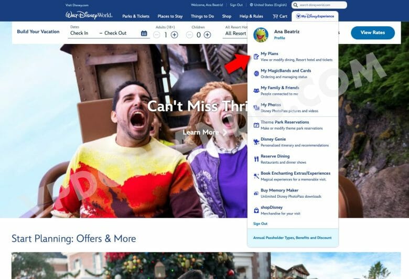Open the shopping Cart

pos(280,16)
